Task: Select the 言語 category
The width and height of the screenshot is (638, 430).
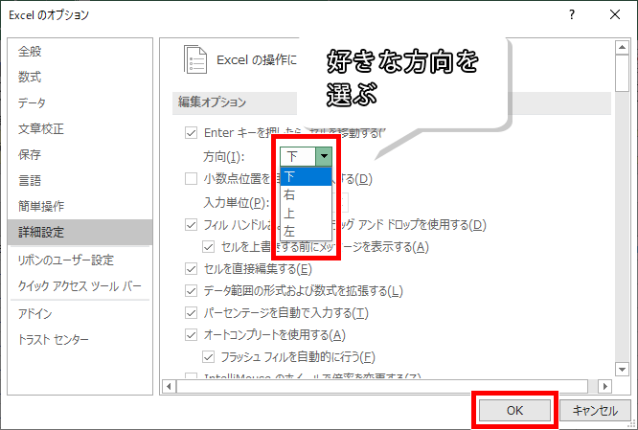Action: coord(80,180)
